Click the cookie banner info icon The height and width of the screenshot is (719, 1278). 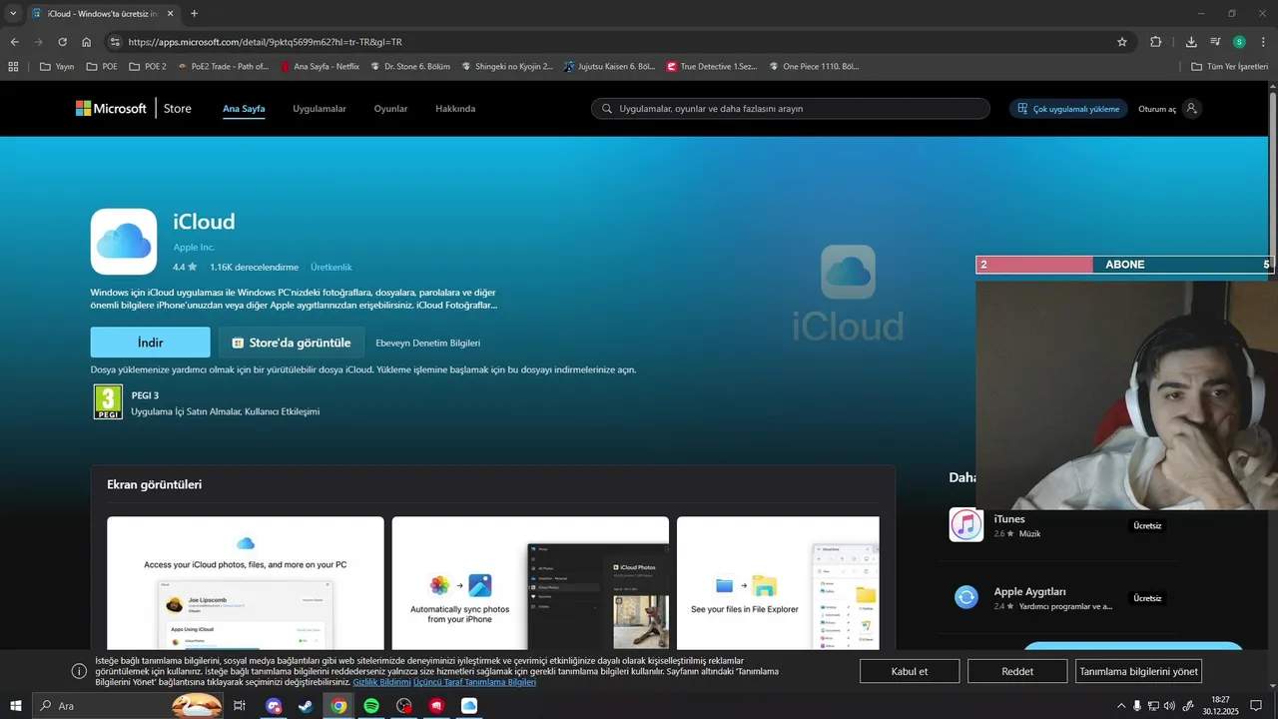click(79, 671)
